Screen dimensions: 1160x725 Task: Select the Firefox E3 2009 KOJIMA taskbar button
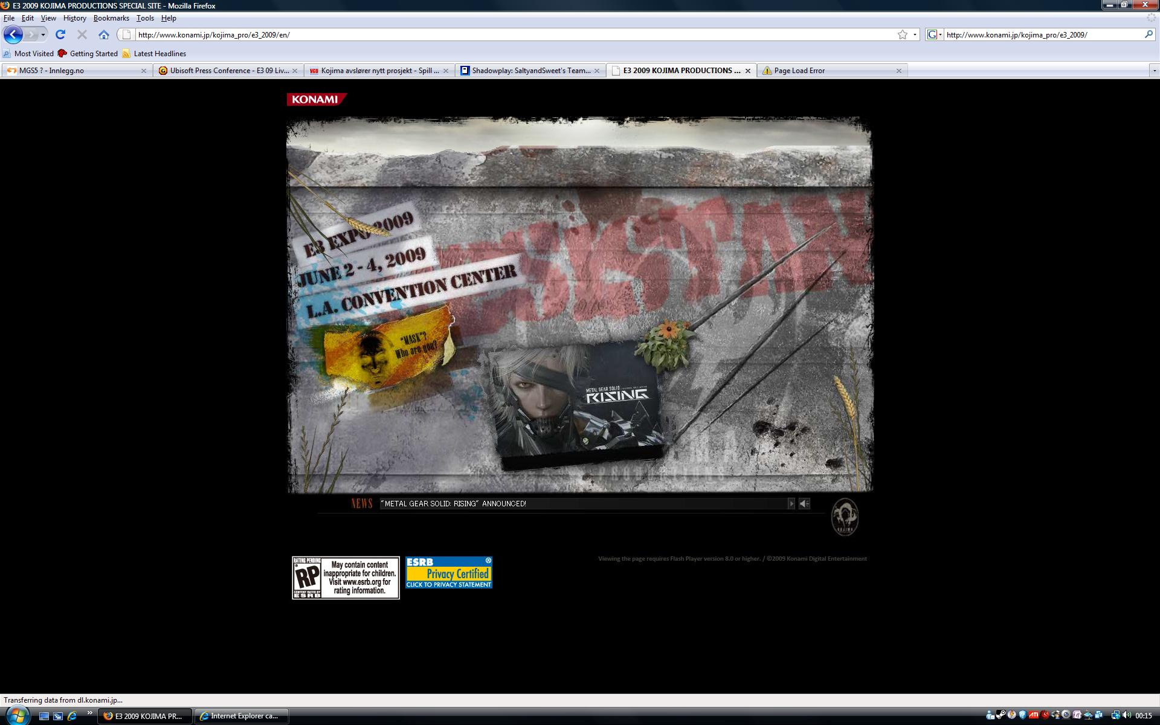pyautogui.click(x=146, y=716)
